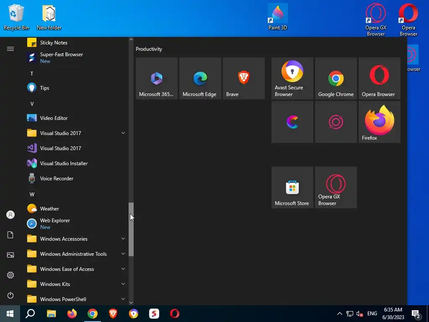Click the app list scroll down arrow
The image size is (429, 322).
coord(131,303)
